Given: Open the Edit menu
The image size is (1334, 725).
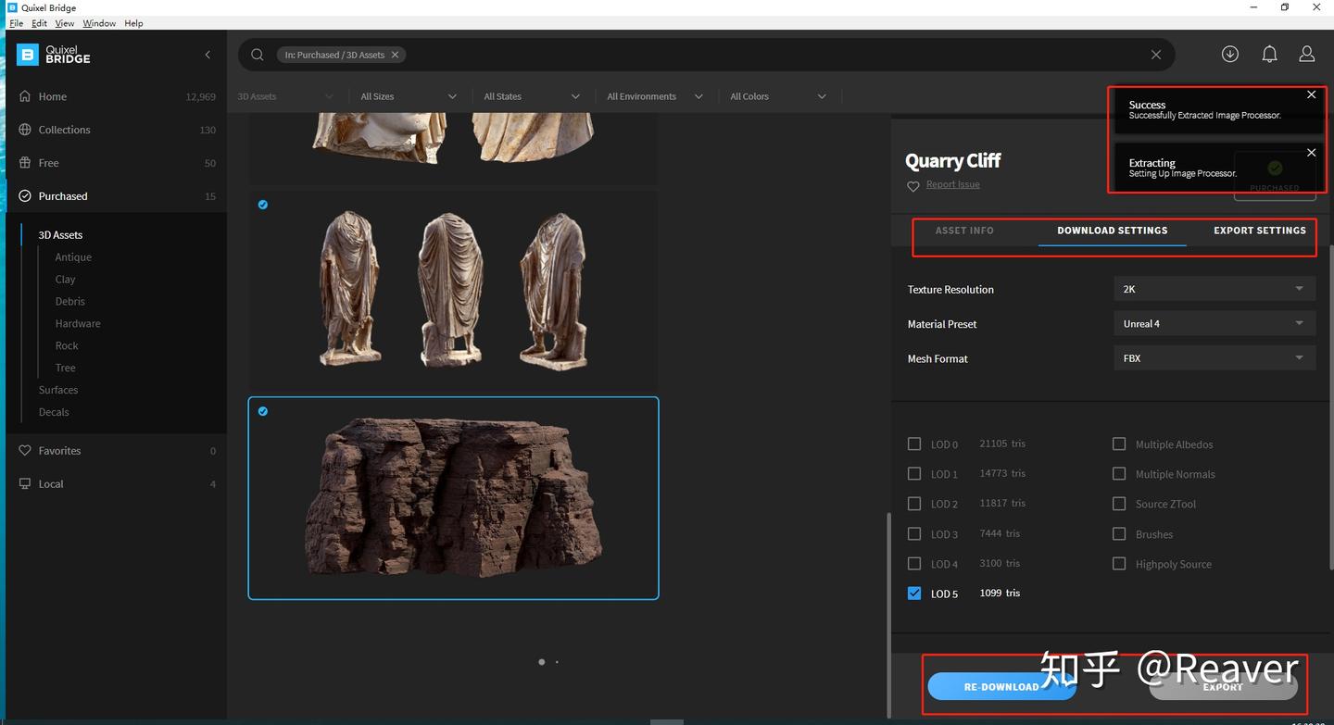Looking at the screenshot, I should tap(39, 22).
